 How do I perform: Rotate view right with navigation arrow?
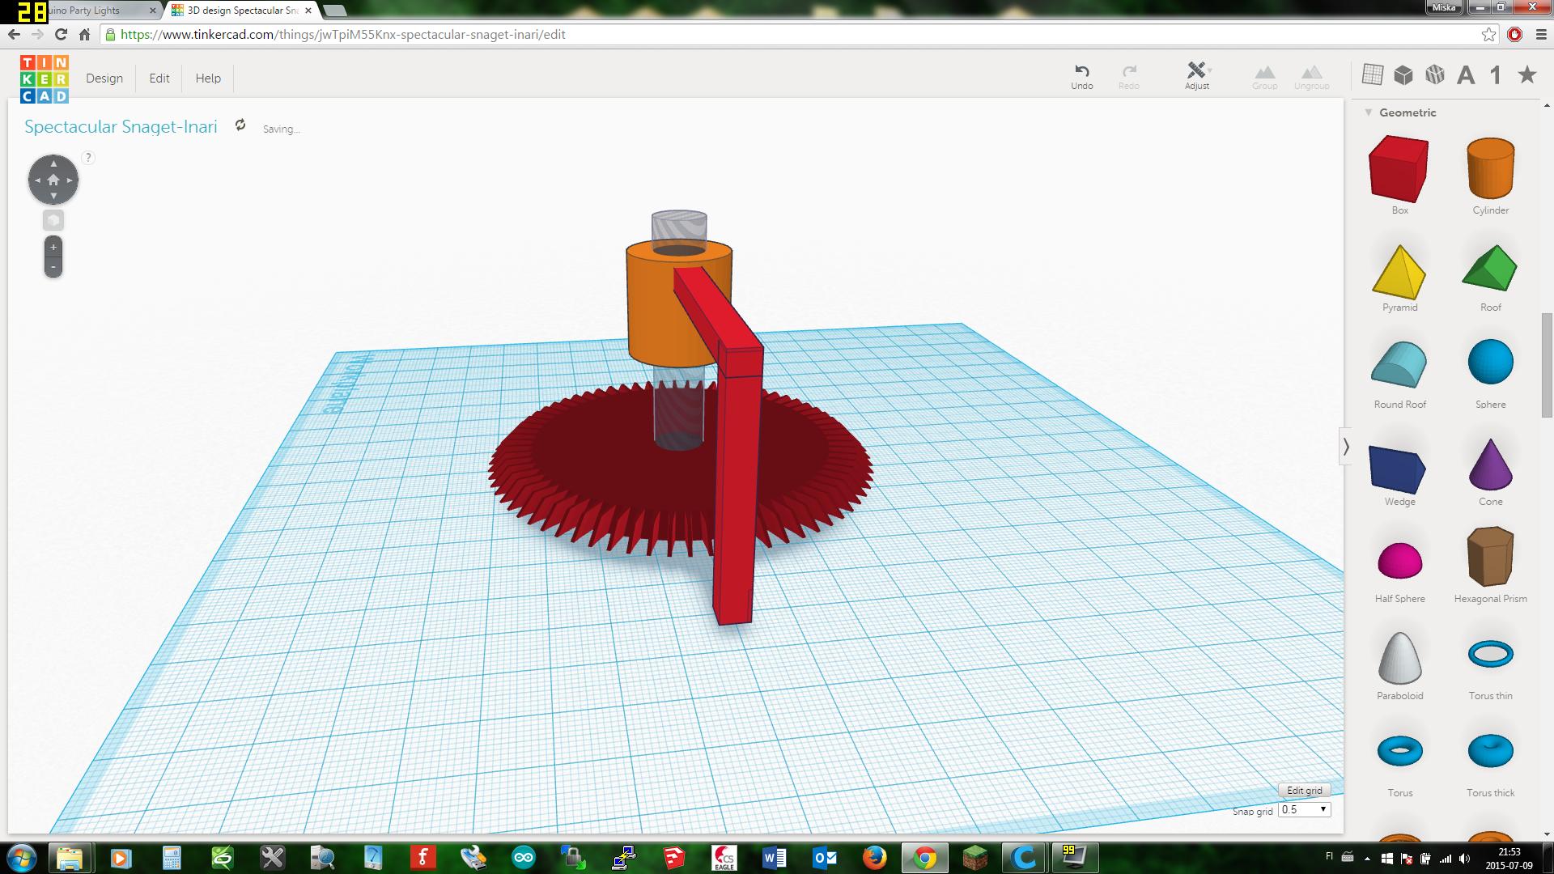pos(70,180)
